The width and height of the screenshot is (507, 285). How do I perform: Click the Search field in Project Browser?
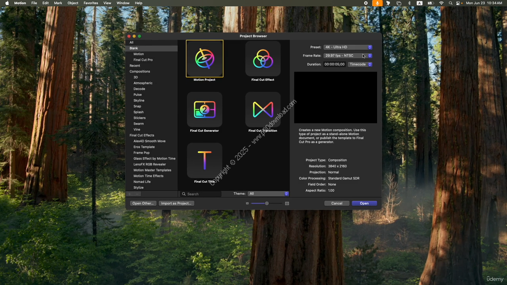200,194
